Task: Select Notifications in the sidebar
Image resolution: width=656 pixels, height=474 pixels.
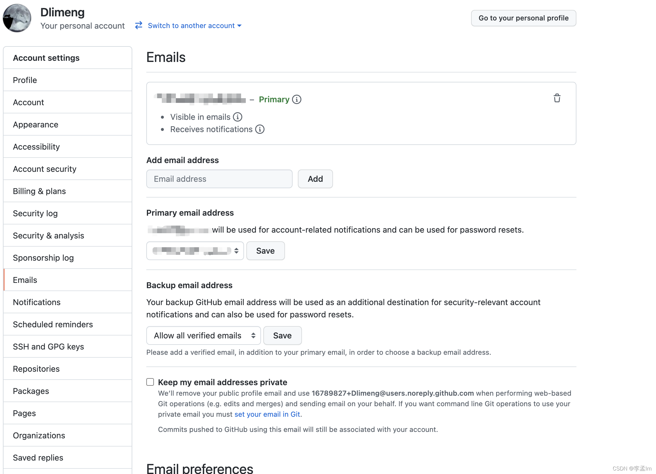Action: click(37, 302)
